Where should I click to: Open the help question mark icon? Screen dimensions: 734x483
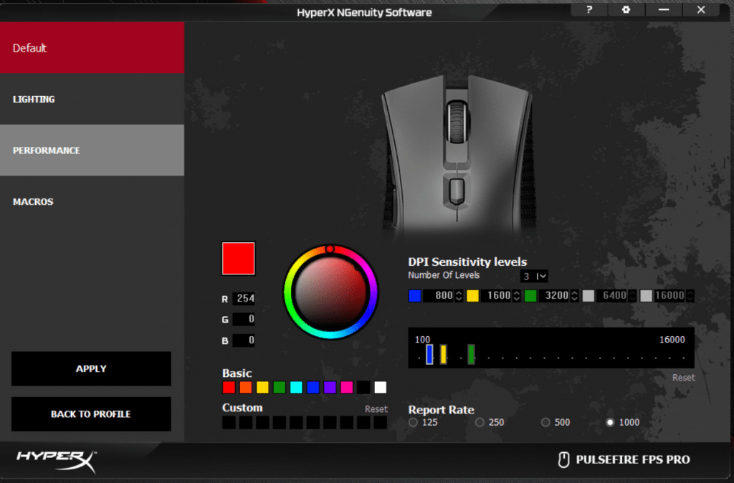click(589, 9)
